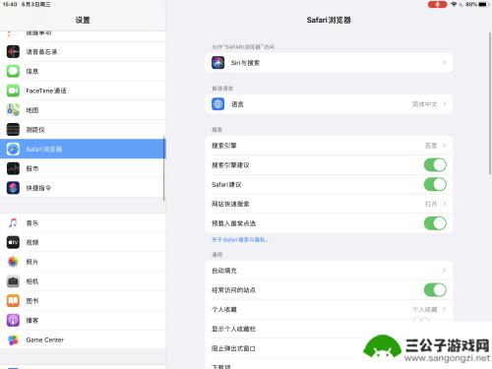This screenshot has height=369, width=492.
Task: Select 照片 row in sidebar
Action: (x=83, y=262)
